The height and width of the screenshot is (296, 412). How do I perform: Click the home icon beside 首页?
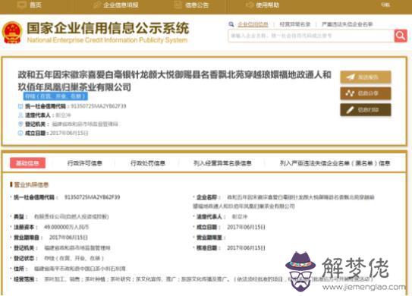coord(21,5)
